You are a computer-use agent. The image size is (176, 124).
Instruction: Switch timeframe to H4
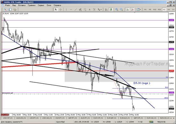[169, 10]
